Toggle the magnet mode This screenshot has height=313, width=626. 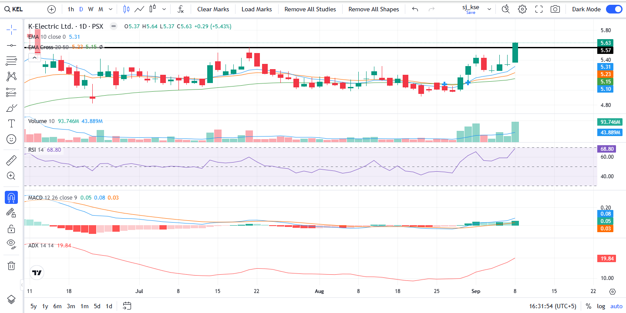11,197
